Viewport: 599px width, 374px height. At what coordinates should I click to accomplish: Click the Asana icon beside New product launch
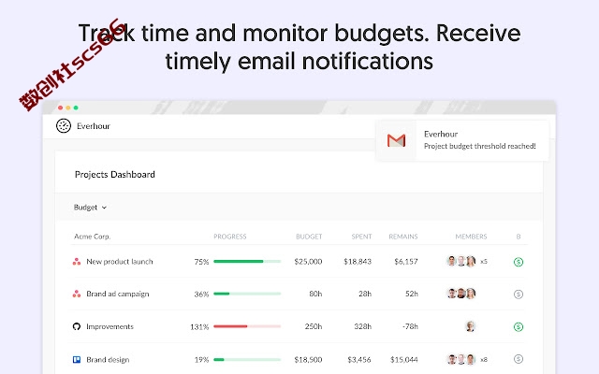coord(77,262)
